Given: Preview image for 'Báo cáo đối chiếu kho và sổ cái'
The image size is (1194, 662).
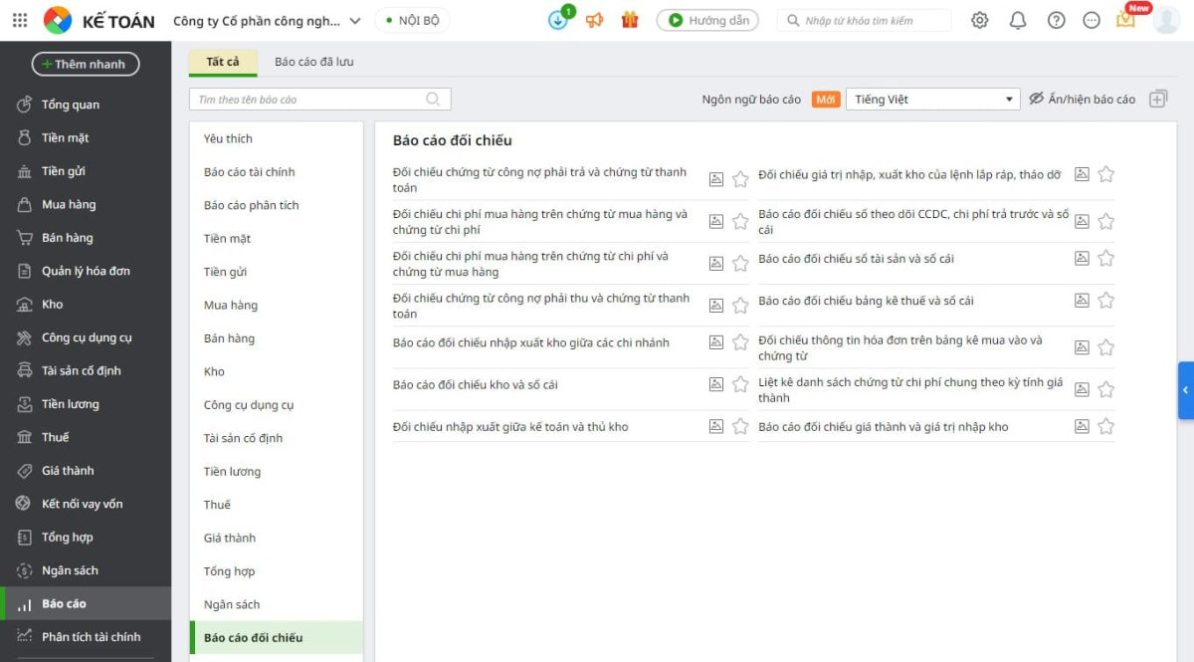Looking at the screenshot, I should (715, 384).
